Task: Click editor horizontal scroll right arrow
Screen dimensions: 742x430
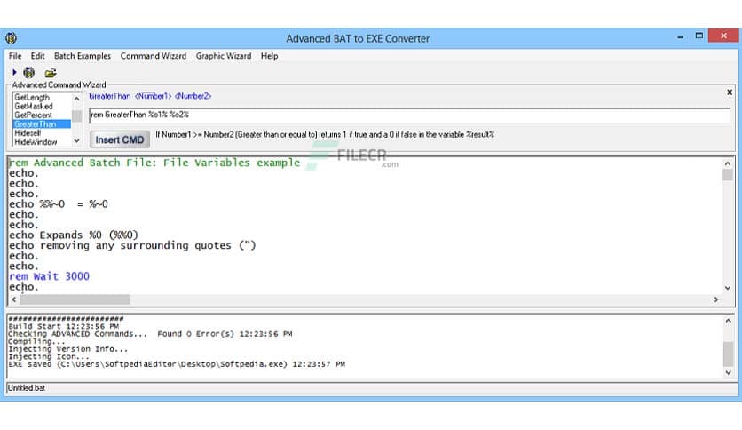Action: 716,299
